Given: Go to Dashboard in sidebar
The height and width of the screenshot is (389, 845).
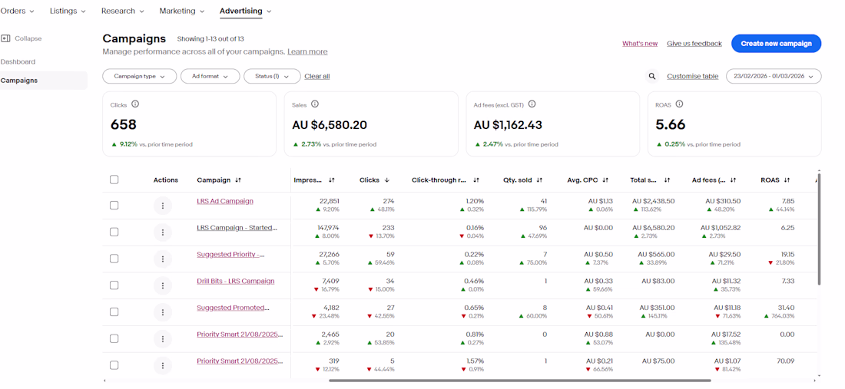Looking at the screenshot, I should point(18,62).
